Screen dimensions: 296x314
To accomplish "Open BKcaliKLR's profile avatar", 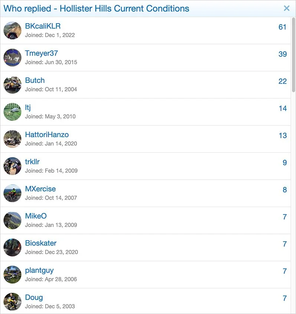I will 12,30.
